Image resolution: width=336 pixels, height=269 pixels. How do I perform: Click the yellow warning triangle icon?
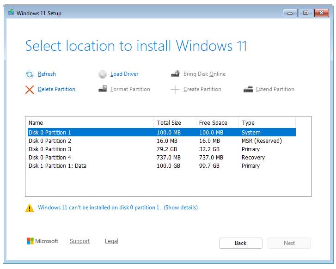[x=30, y=208]
